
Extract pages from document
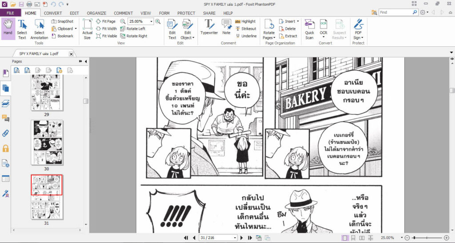(x=288, y=36)
